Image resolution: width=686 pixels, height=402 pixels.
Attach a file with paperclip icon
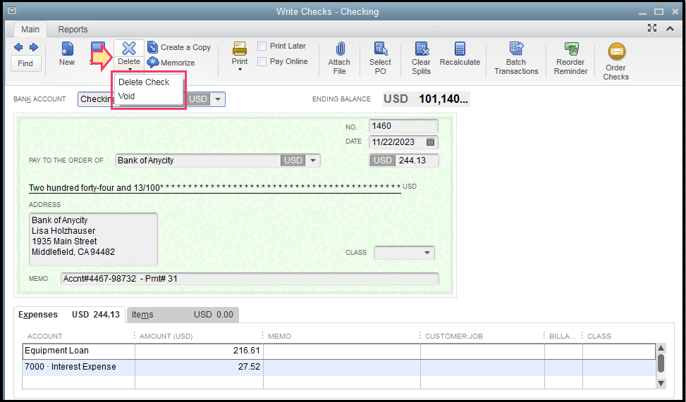click(x=340, y=49)
